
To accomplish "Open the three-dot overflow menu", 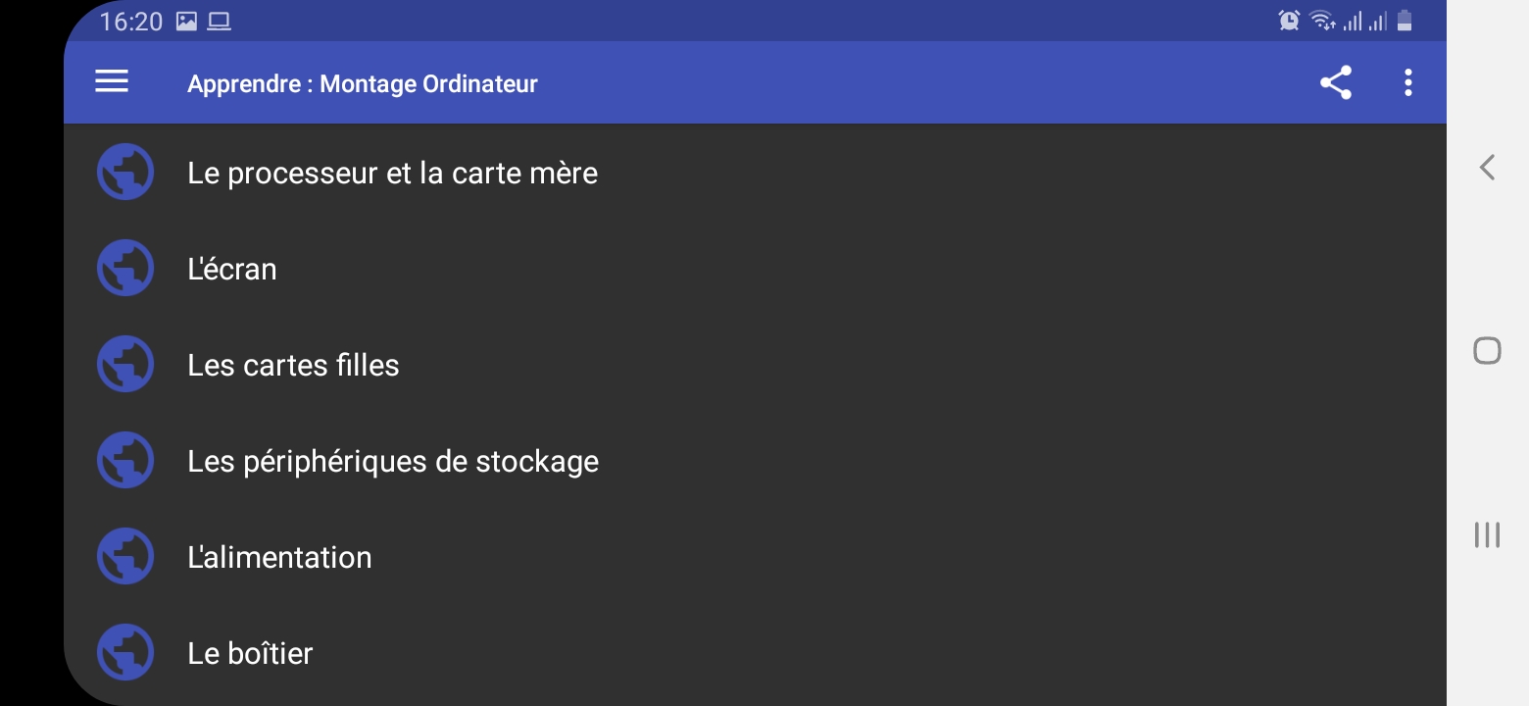I will coord(1407,82).
